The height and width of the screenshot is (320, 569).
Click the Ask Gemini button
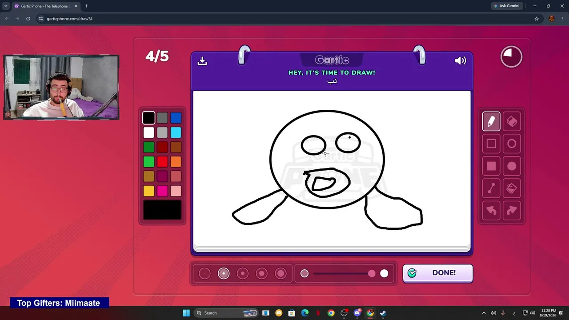click(506, 6)
